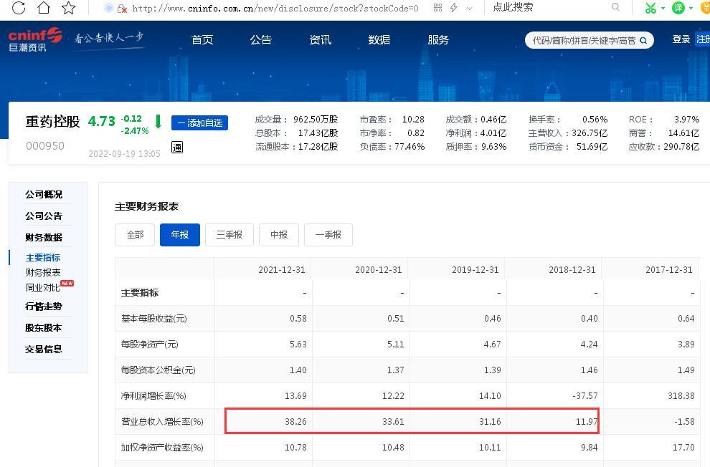Click the 营业总收入增长率(%) row label
Screen dimensions: 710x467
[162, 422]
